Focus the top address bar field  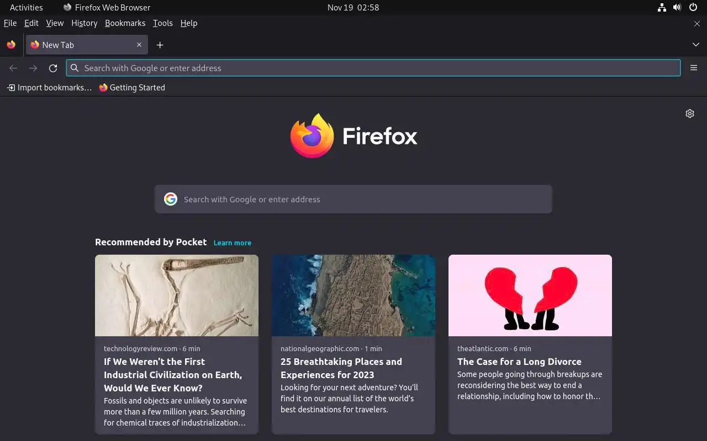tap(373, 68)
